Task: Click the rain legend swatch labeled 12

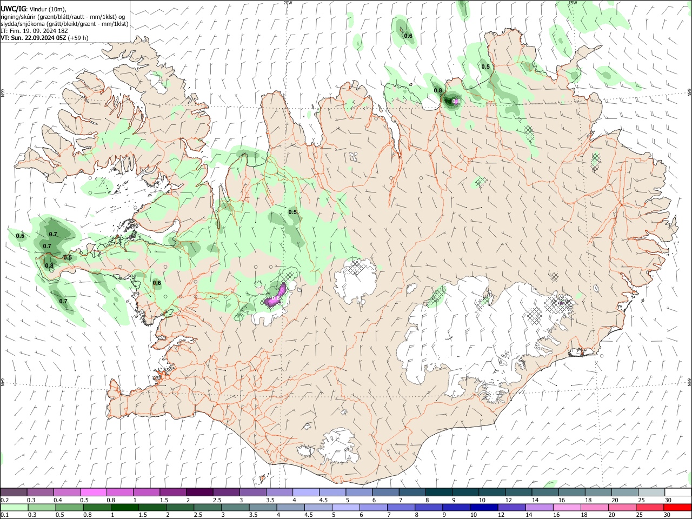Action: click(x=511, y=507)
